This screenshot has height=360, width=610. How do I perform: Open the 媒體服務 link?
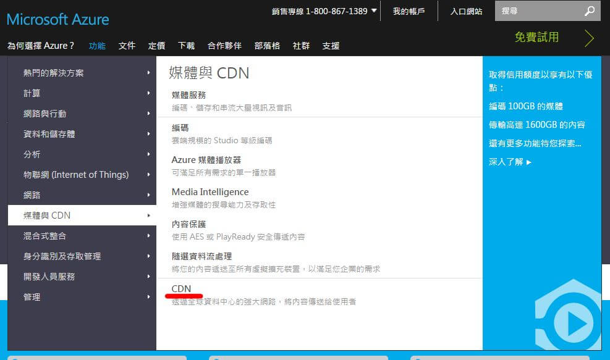(x=189, y=95)
